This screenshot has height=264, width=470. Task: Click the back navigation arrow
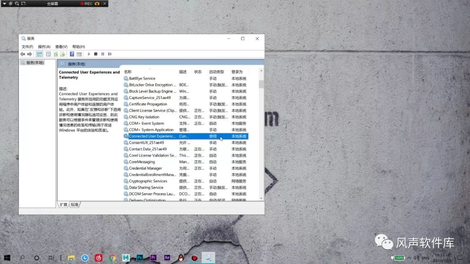23,54
